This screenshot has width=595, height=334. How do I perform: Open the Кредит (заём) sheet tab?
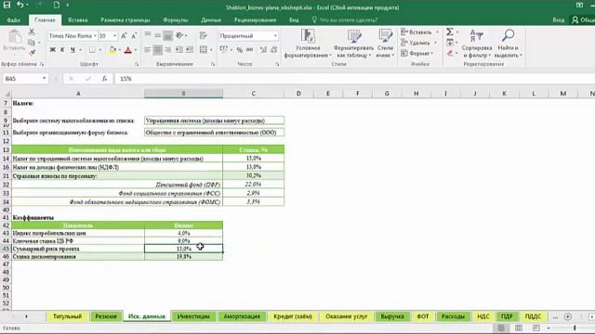(x=293, y=316)
